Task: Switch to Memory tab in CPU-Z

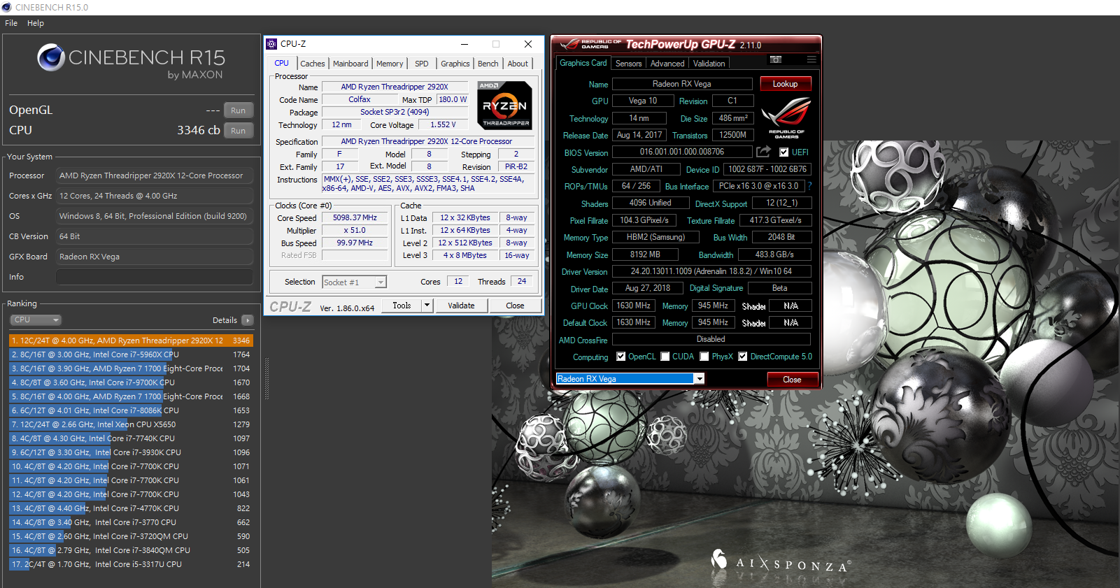Action: [390, 64]
